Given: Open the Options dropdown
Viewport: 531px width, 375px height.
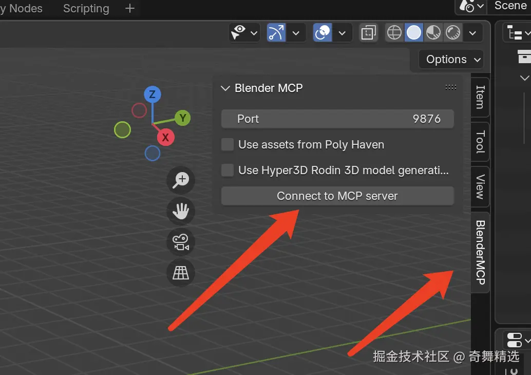Looking at the screenshot, I should [451, 59].
